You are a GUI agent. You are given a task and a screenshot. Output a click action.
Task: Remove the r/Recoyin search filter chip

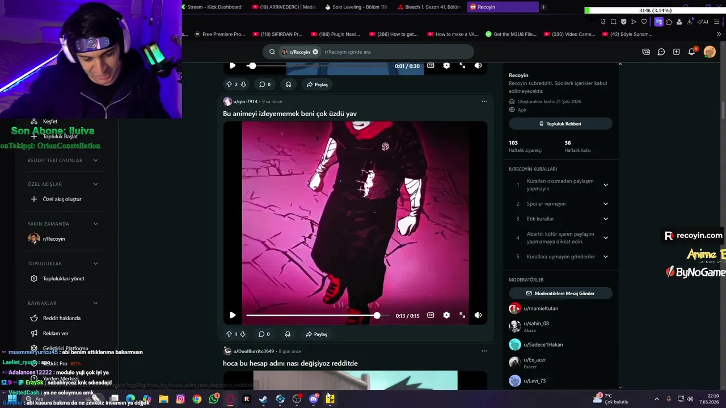(x=315, y=52)
